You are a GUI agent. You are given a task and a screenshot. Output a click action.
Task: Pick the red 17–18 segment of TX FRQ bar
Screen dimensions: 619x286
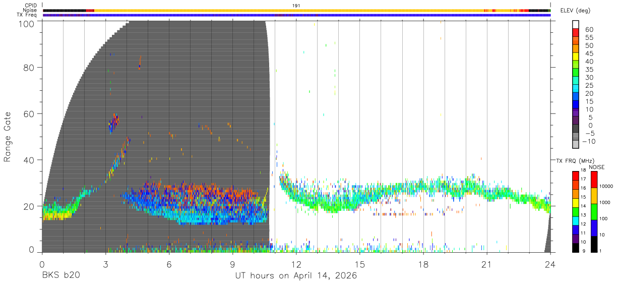pos(576,175)
